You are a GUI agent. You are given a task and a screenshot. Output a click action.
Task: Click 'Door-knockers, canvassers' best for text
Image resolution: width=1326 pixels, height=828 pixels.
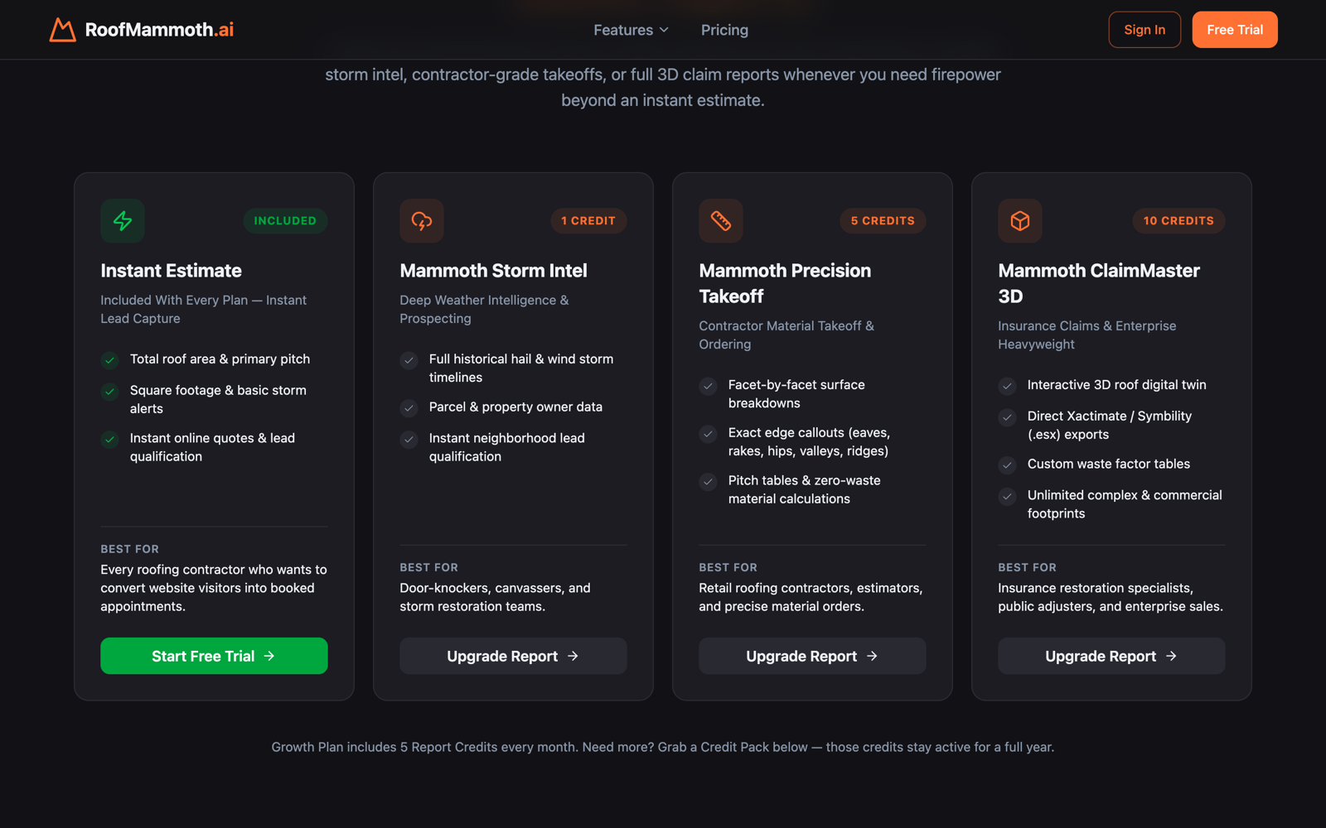[x=496, y=597]
